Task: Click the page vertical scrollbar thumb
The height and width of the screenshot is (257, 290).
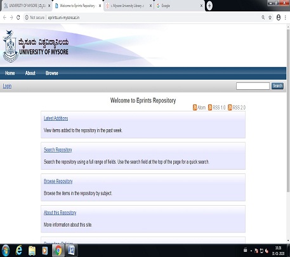Action: pos(288,111)
